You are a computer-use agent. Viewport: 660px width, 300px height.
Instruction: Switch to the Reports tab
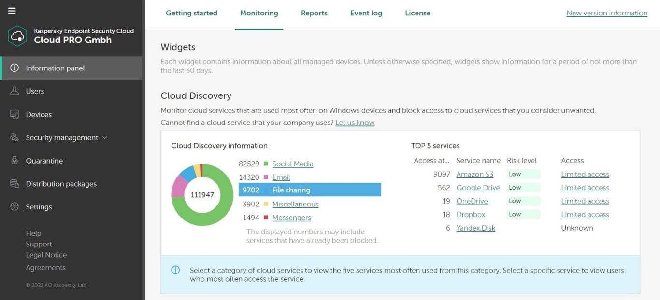coord(314,13)
